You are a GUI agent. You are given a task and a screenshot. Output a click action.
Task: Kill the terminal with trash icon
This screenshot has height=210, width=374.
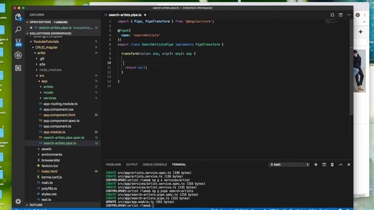click(332, 164)
